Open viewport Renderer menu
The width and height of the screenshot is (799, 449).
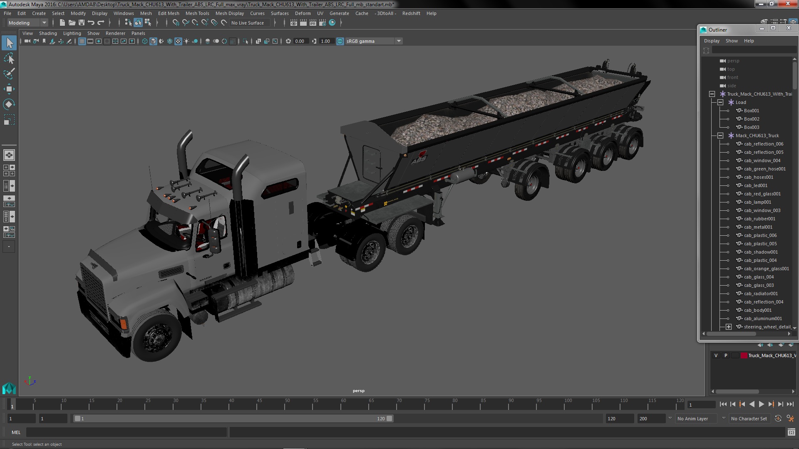115,33
